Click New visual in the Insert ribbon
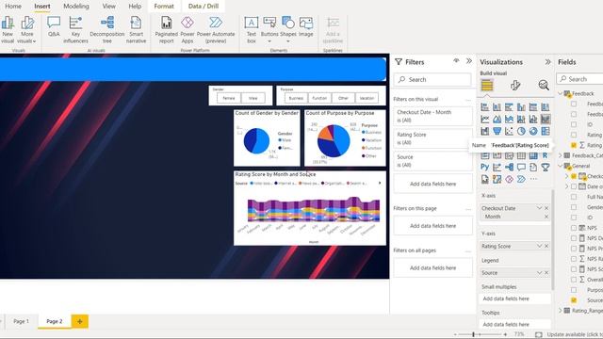 8,29
